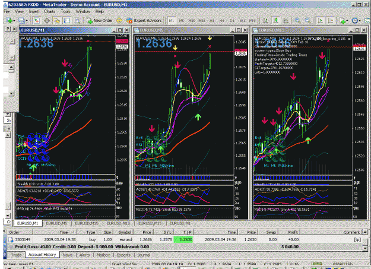Image resolution: width=371 pixels, height=269 pixels.
Task: Open the Window menu
Action: [83, 11]
